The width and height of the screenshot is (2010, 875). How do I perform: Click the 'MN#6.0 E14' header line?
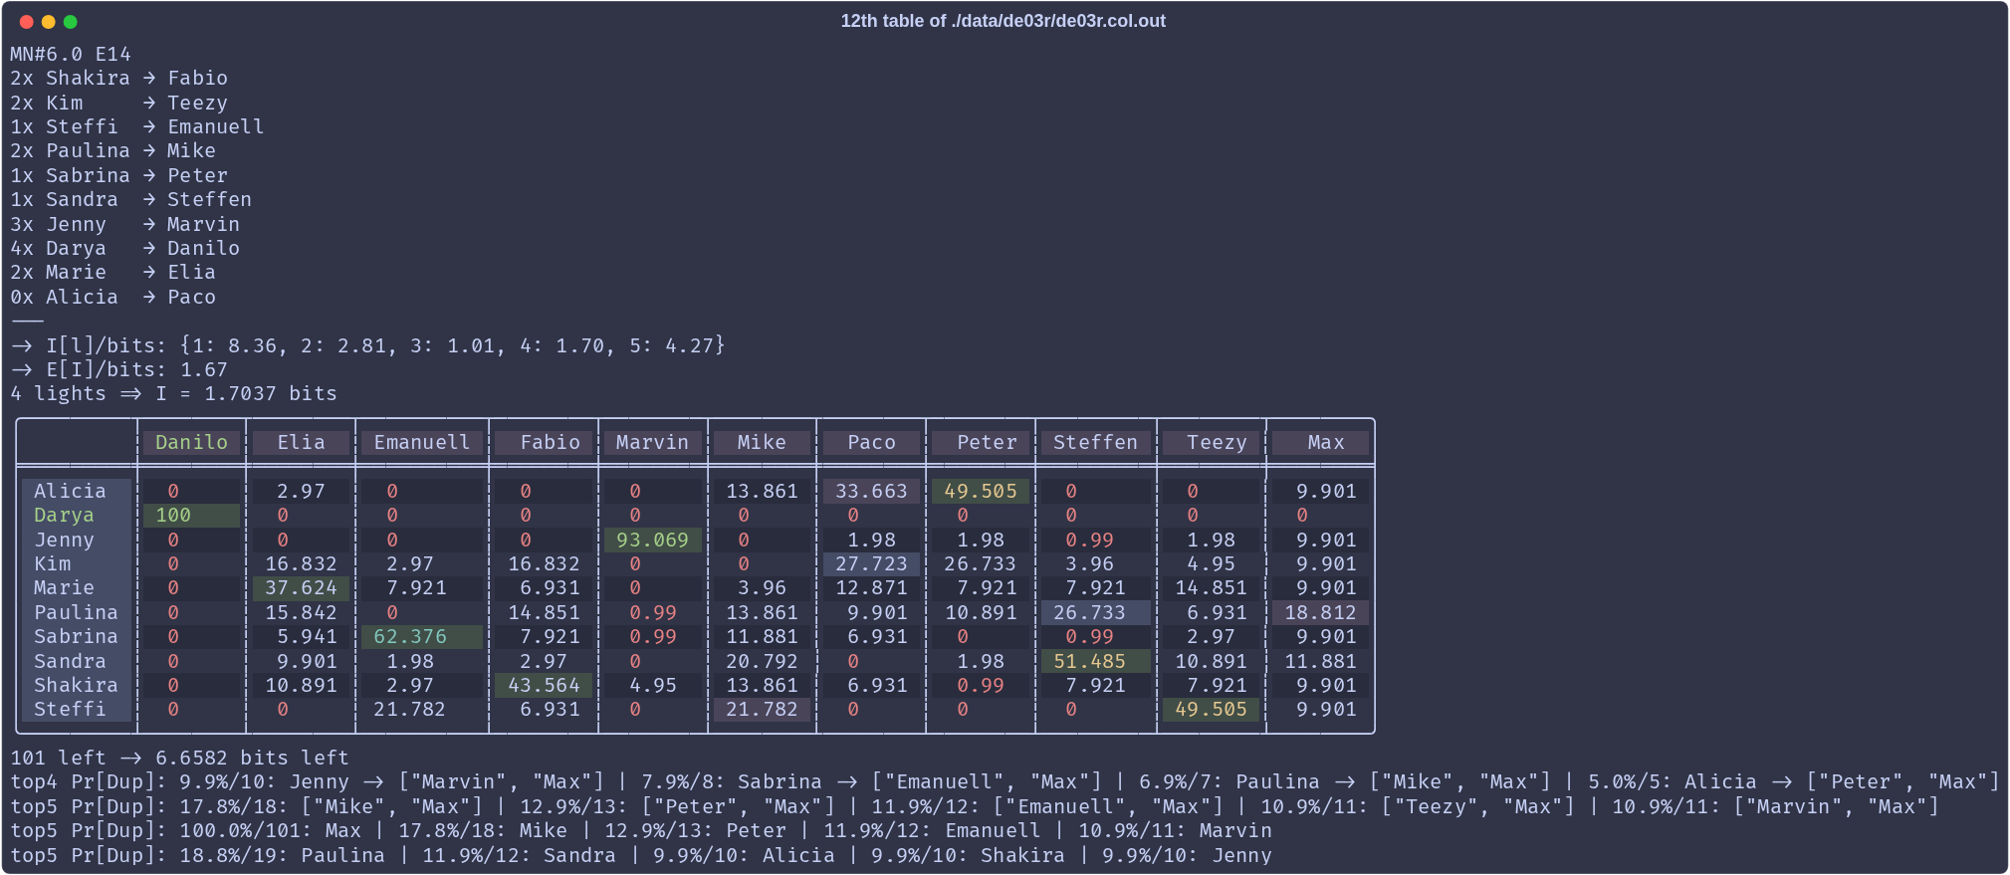pyautogui.click(x=71, y=55)
